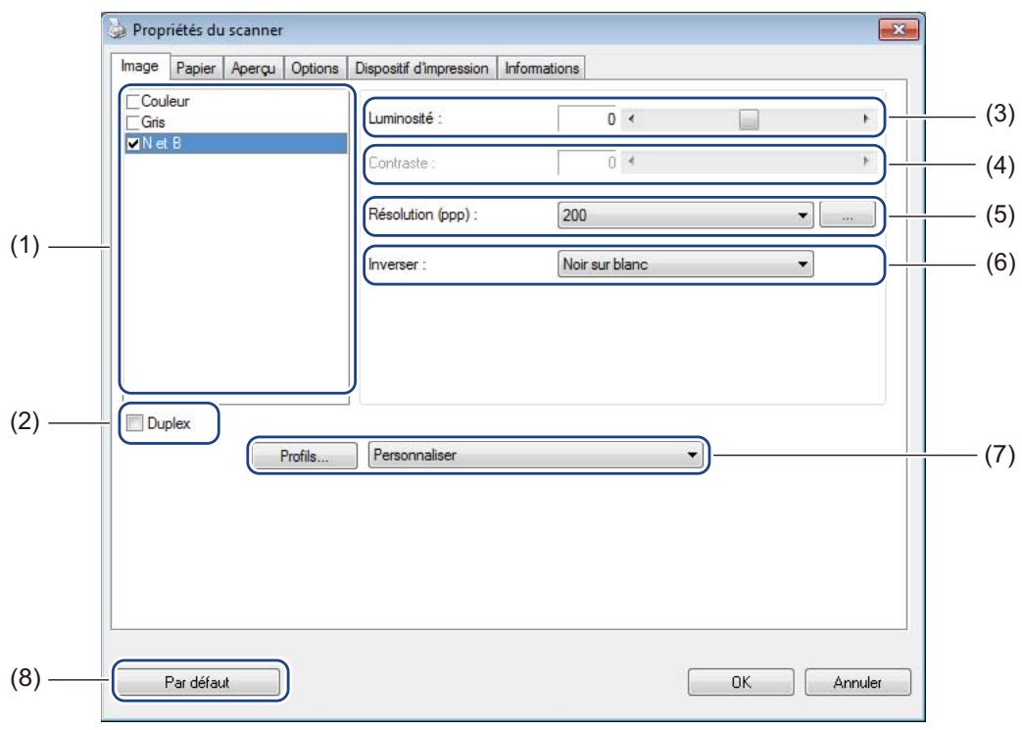Select the N et B list row
Image resolution: width=1022 pixels, height=730 pixels.
(x=235, y=143)
